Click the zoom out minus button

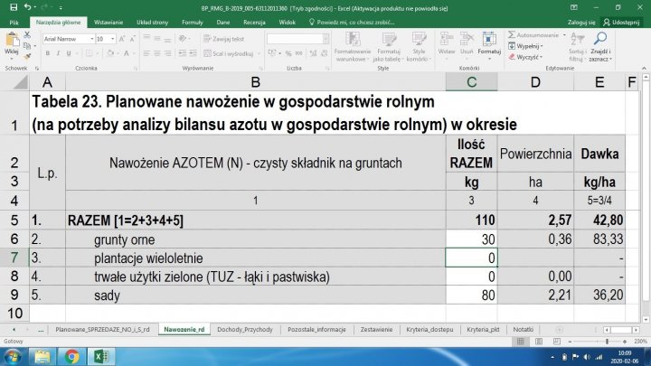coord(570,342)
